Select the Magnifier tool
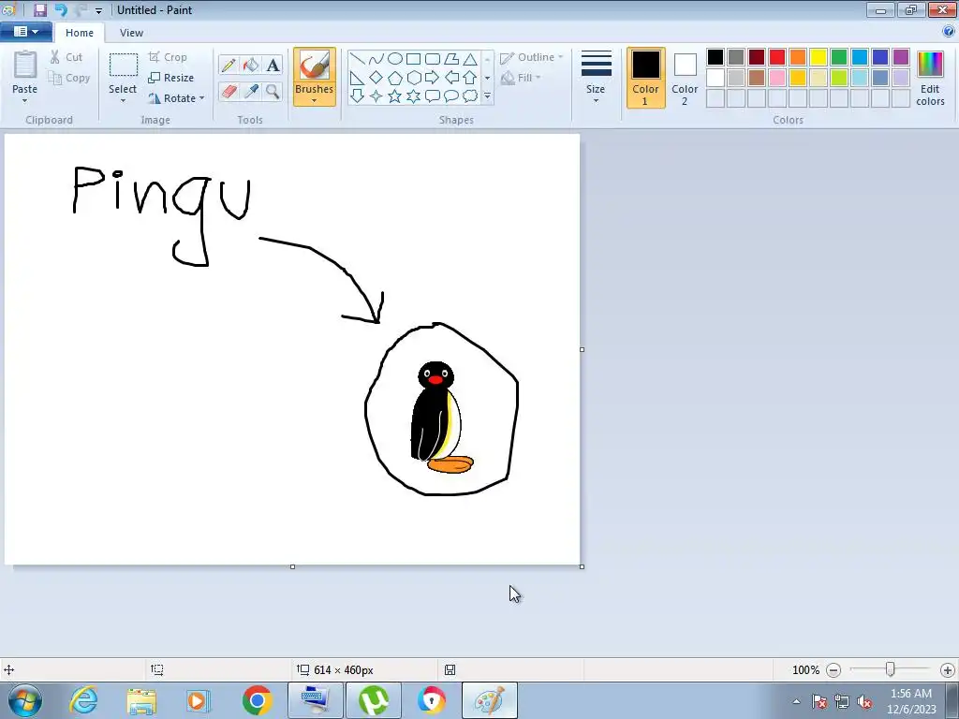Image resolution: width=959 pixels, height=719 pixels. pos(273,91)
